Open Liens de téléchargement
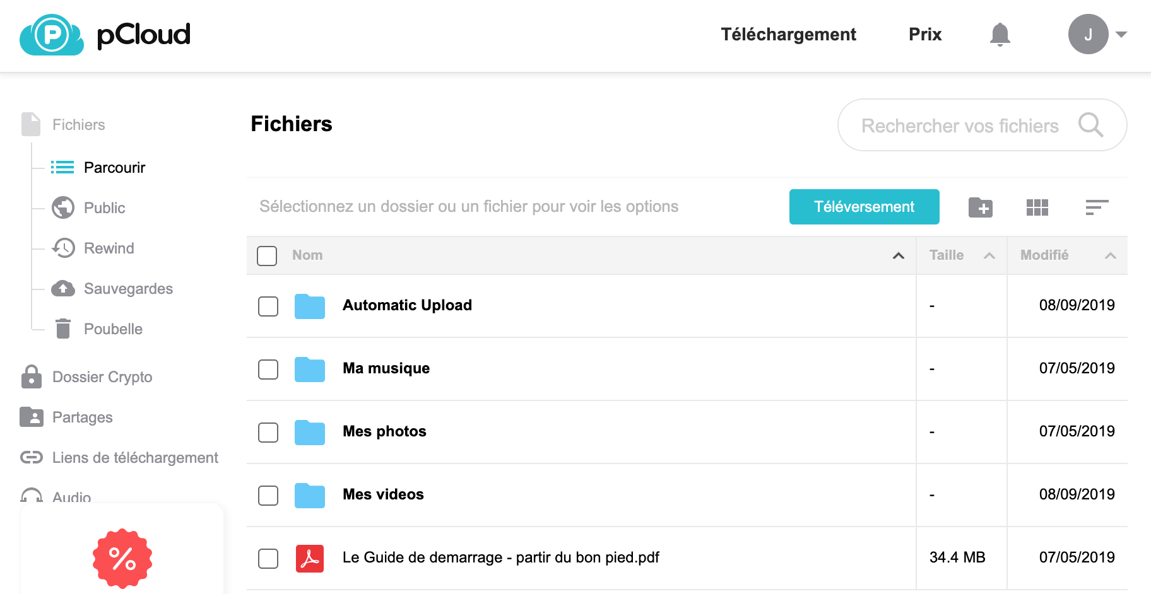This screenshot has height=594, width=1151. click(134, 457)
